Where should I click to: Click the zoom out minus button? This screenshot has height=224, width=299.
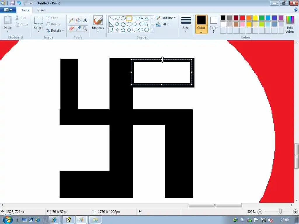[x=260, y=212]
